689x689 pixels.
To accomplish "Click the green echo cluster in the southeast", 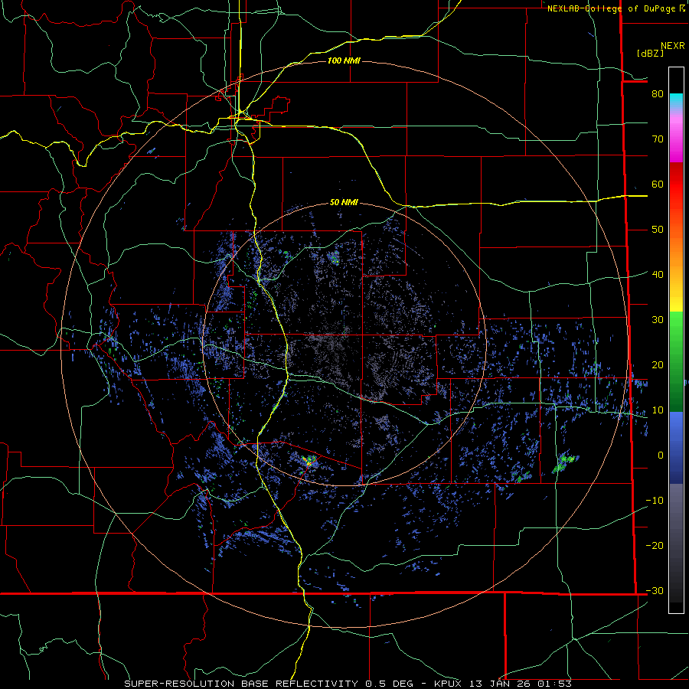I will 563,462.
